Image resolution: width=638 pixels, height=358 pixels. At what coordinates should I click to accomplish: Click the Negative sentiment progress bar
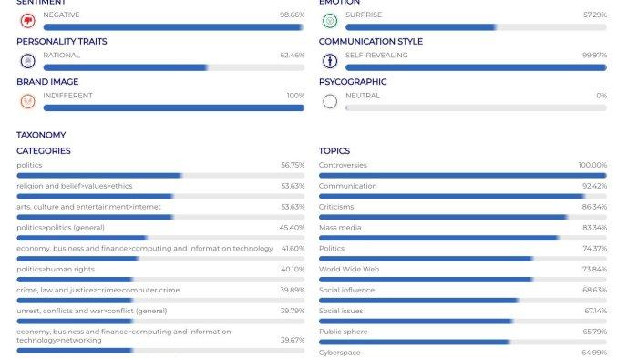(x=174, y=27)
